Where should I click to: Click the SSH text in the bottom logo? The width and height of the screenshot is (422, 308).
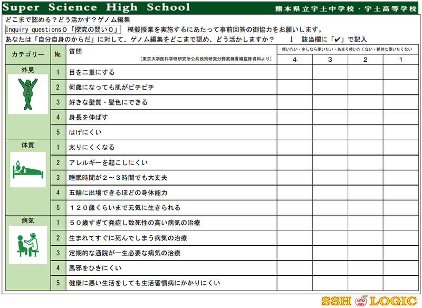tap(338, 301)
